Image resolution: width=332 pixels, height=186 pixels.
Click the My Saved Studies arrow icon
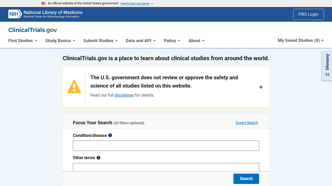322,41
